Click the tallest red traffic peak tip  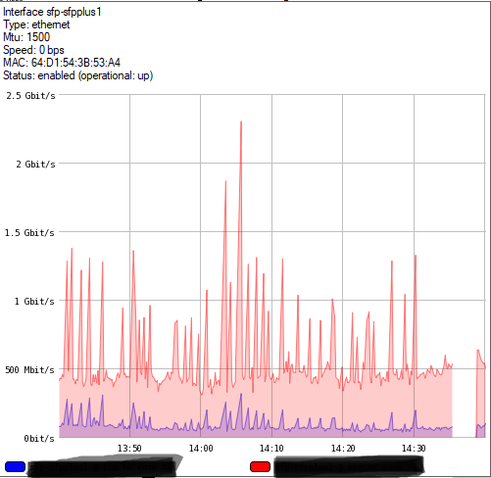click(241, 121)
